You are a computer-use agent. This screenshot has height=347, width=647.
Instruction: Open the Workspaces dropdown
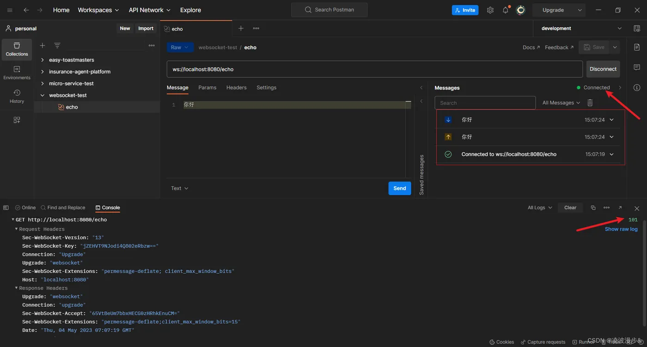(x=98, y=10)
